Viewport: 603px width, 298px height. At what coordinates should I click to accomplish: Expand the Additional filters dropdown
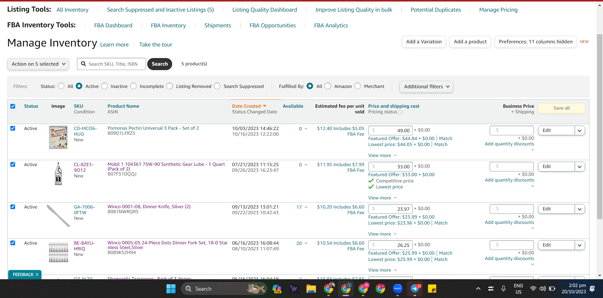426,87
